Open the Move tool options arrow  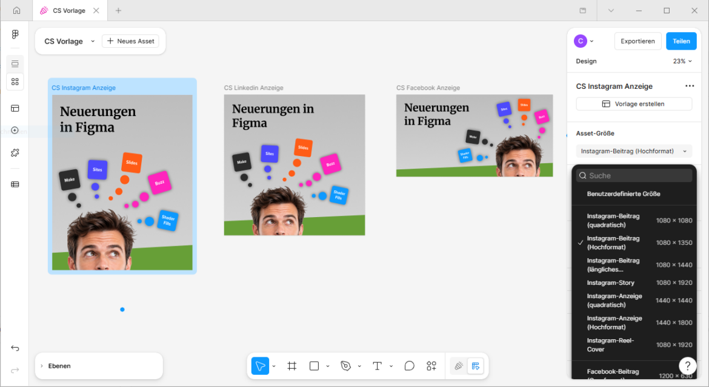(x=274, y=366)
